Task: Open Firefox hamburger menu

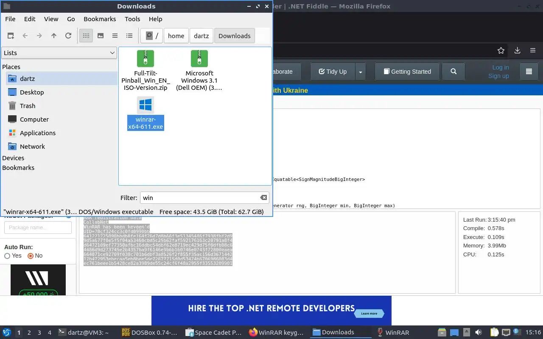Action: (533, 50)
